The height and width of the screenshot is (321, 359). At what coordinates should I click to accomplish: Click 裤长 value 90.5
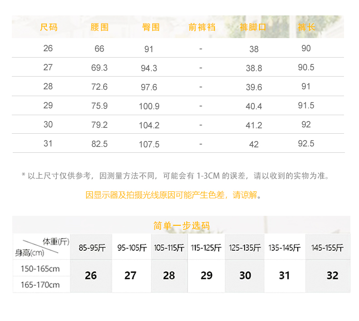[306, 68]
